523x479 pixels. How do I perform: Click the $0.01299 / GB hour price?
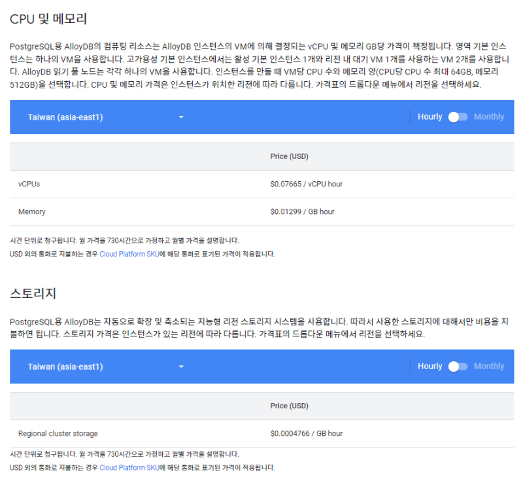click(303, 211)
